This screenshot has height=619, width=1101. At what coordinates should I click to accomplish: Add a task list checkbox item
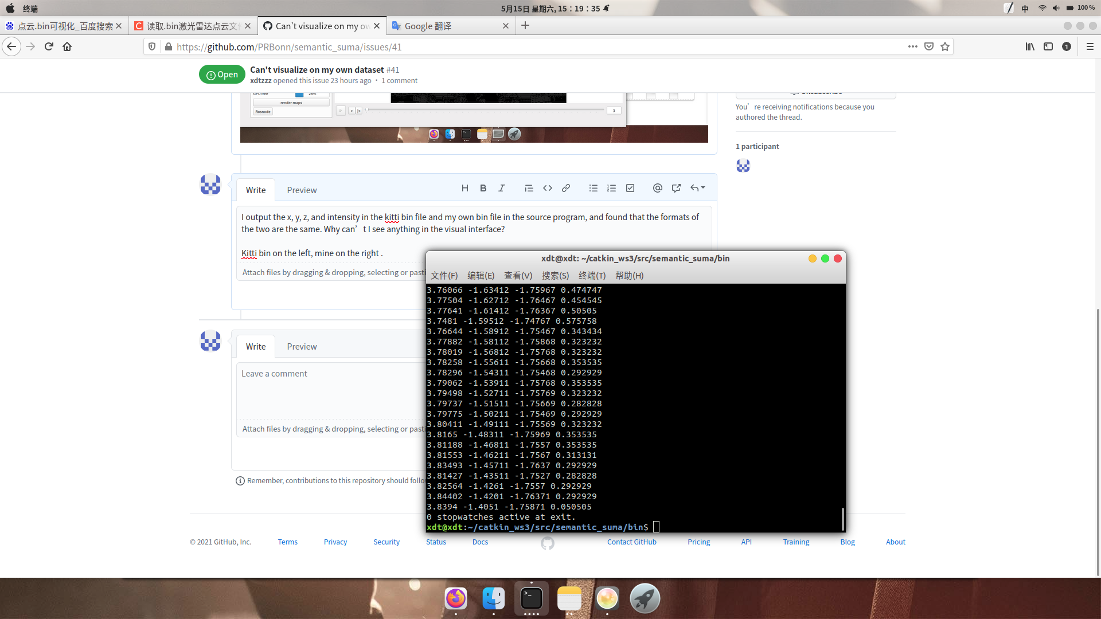point(630,188)
